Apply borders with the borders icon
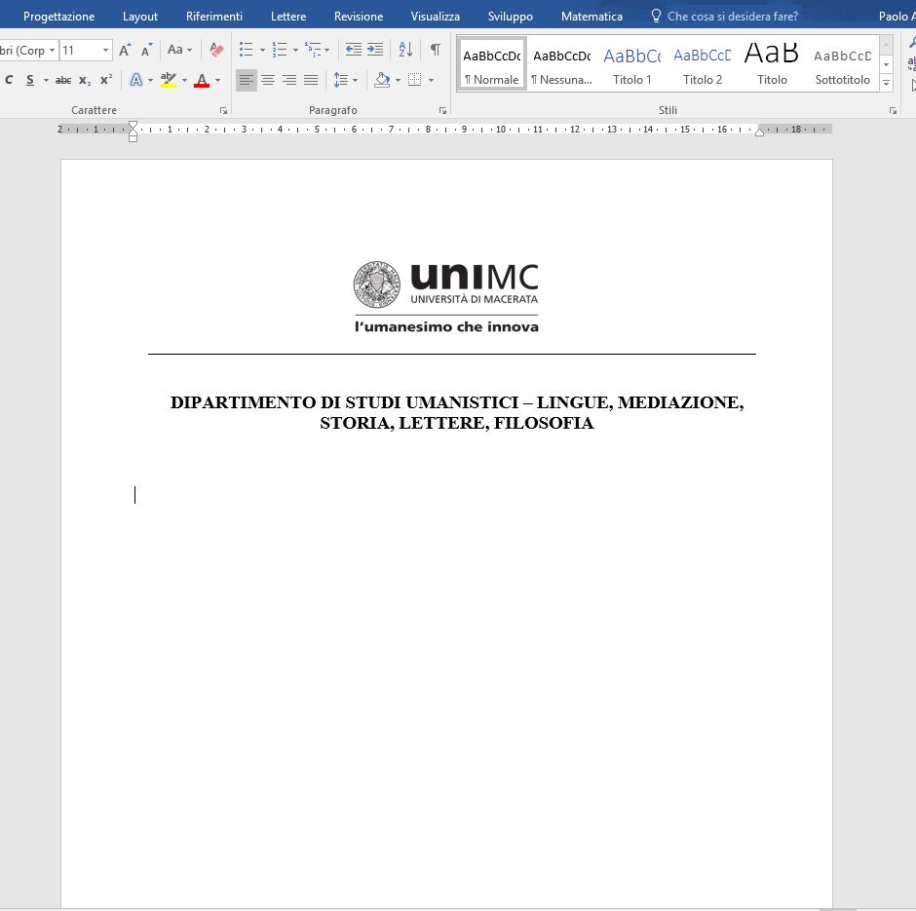This screenshot has width=916, height=911. (415, 80)
